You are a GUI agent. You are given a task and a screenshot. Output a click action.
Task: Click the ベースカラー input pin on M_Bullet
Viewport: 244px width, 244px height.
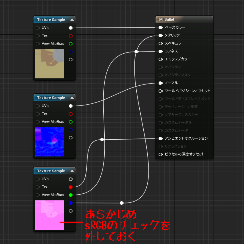point(161,27)
